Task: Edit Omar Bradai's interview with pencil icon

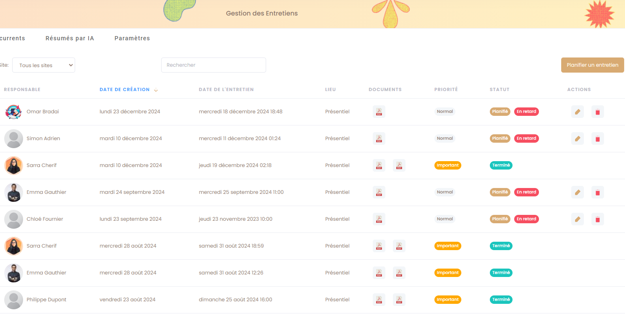Action: (x=577, y=112)
